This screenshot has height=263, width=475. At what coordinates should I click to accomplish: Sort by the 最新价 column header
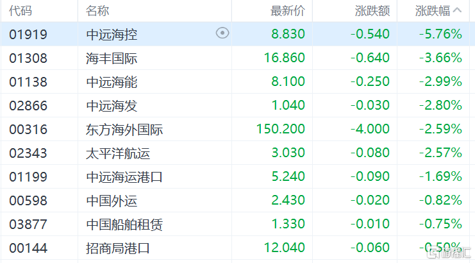[287, 11]
